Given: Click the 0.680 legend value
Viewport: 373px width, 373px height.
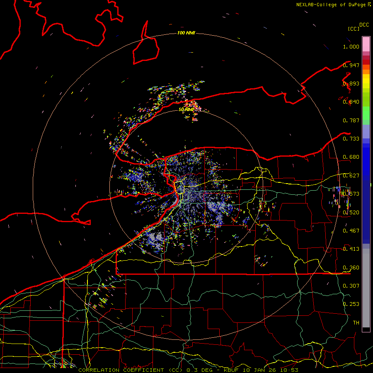Looking at the screenshot, I should point(351,157).
